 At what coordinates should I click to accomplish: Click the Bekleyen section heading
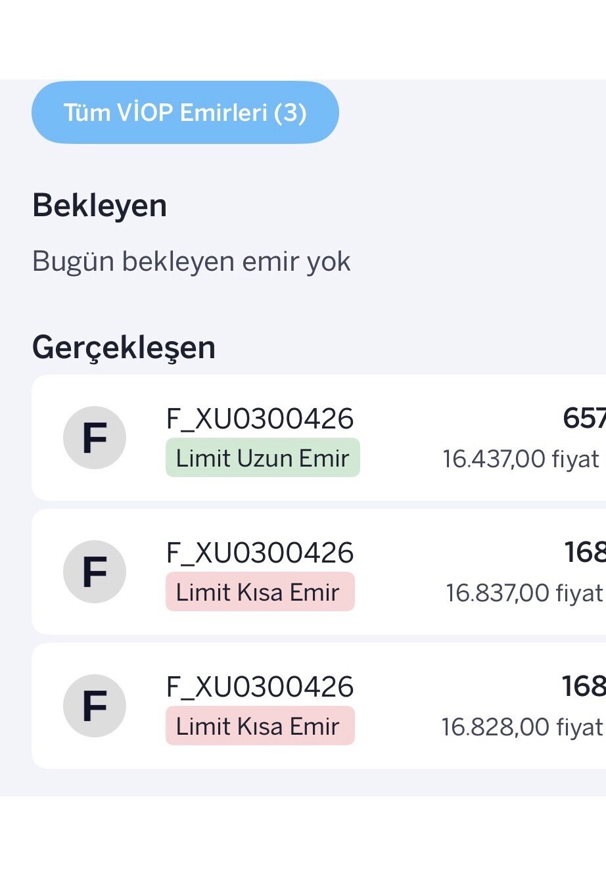99,205
